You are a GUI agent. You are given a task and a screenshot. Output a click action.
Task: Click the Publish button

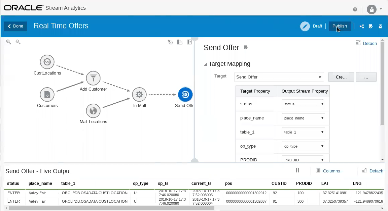click(x=340, y=26)
